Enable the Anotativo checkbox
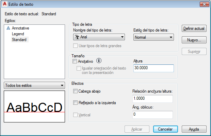Screen dimensions: 211x136 [x=75, y=61]
